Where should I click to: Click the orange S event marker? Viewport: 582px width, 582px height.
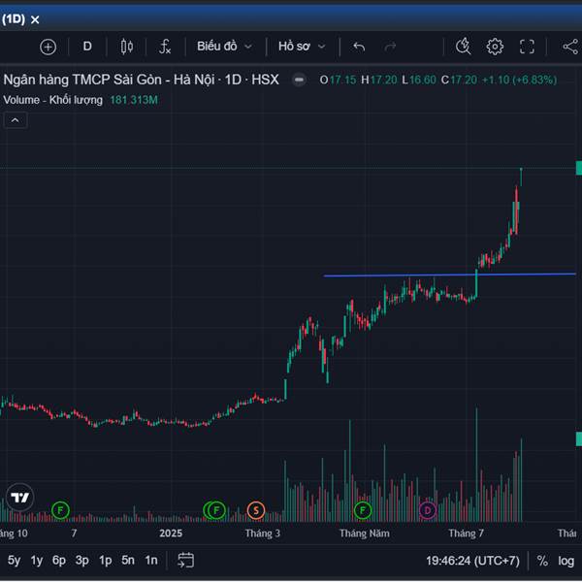point(256,511)
